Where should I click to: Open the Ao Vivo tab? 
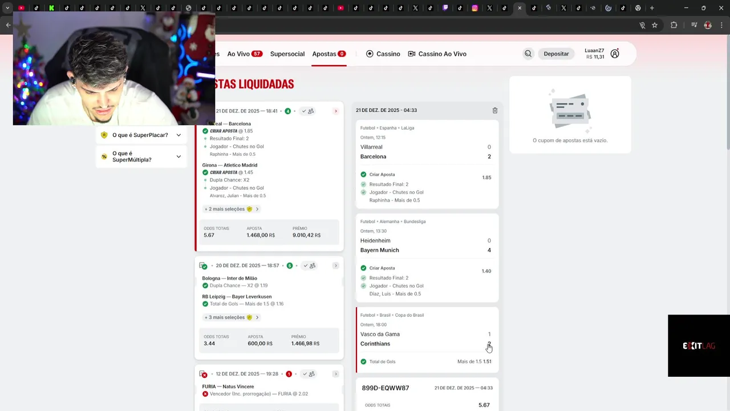pyautogui.click(x=245, y=54)
